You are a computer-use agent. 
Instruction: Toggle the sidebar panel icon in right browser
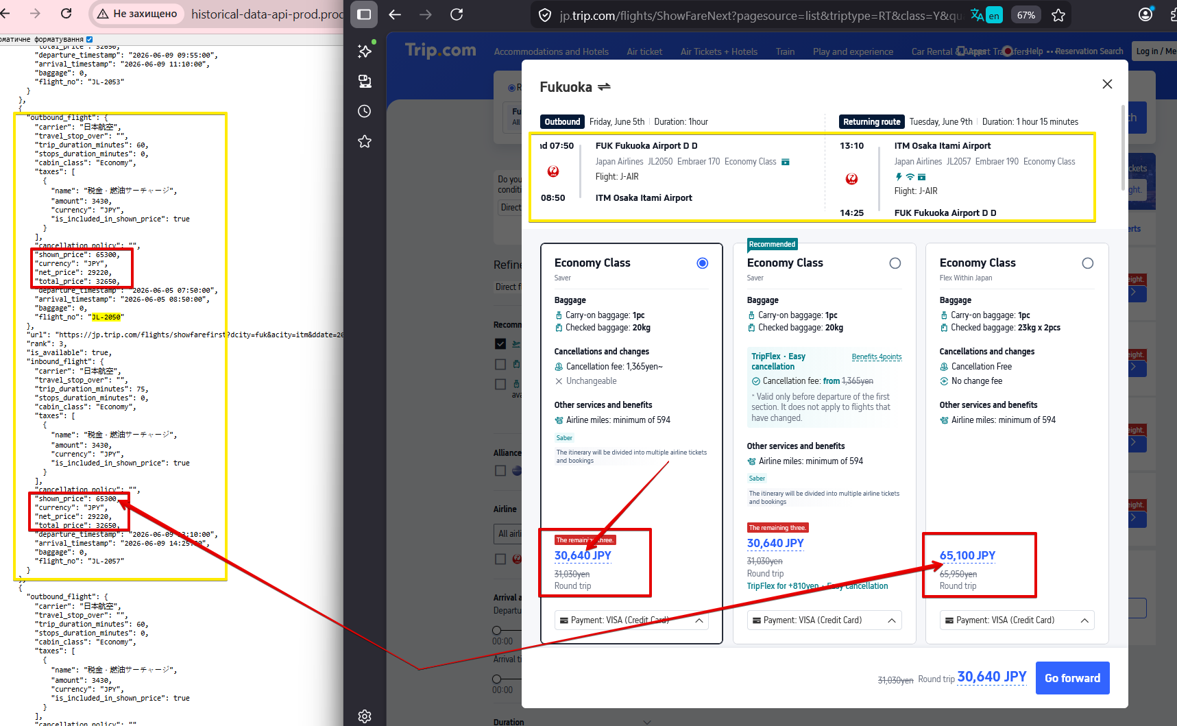364,14
